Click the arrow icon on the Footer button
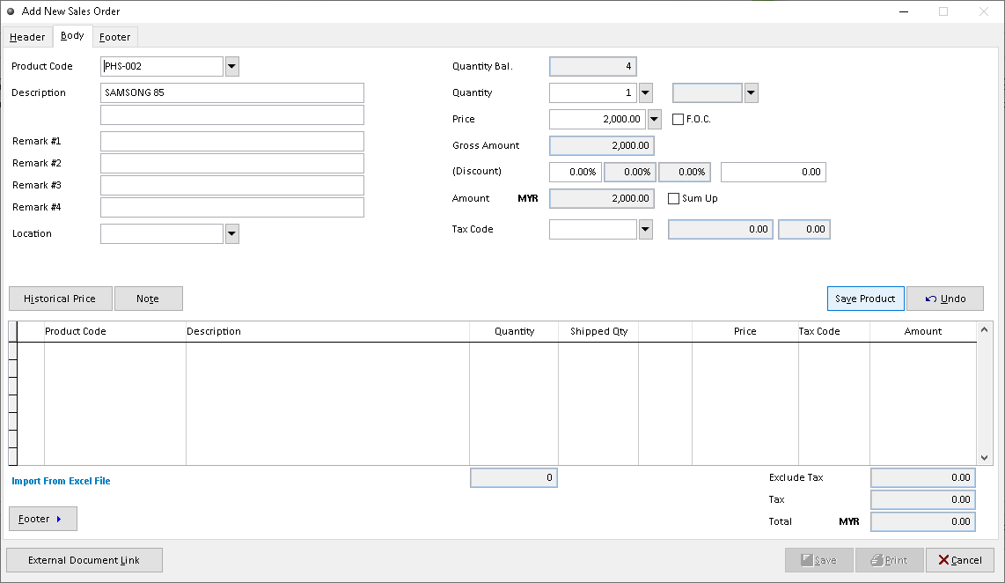Viewport: 1005px width, 583px height. (60, 519)
